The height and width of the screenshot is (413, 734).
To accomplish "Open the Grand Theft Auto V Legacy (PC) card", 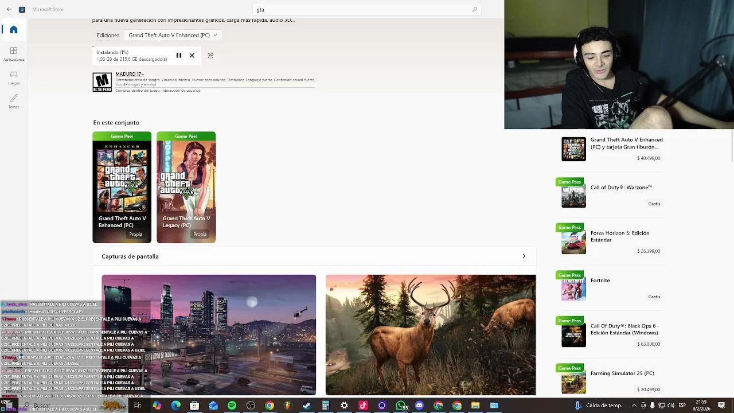I will click(186, 187).
